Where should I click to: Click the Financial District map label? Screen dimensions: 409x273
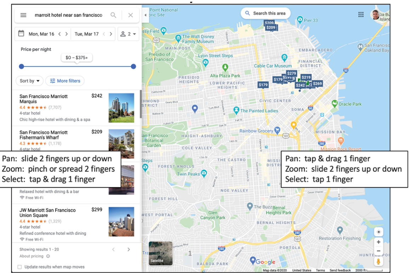311,63
